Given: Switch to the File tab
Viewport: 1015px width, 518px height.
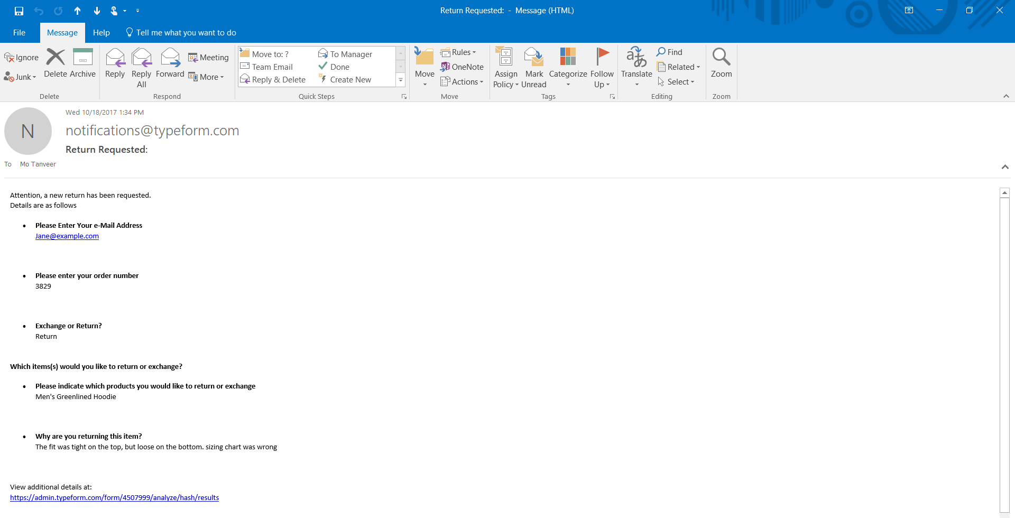Looking at the screenshot, I should coord(19,32).
